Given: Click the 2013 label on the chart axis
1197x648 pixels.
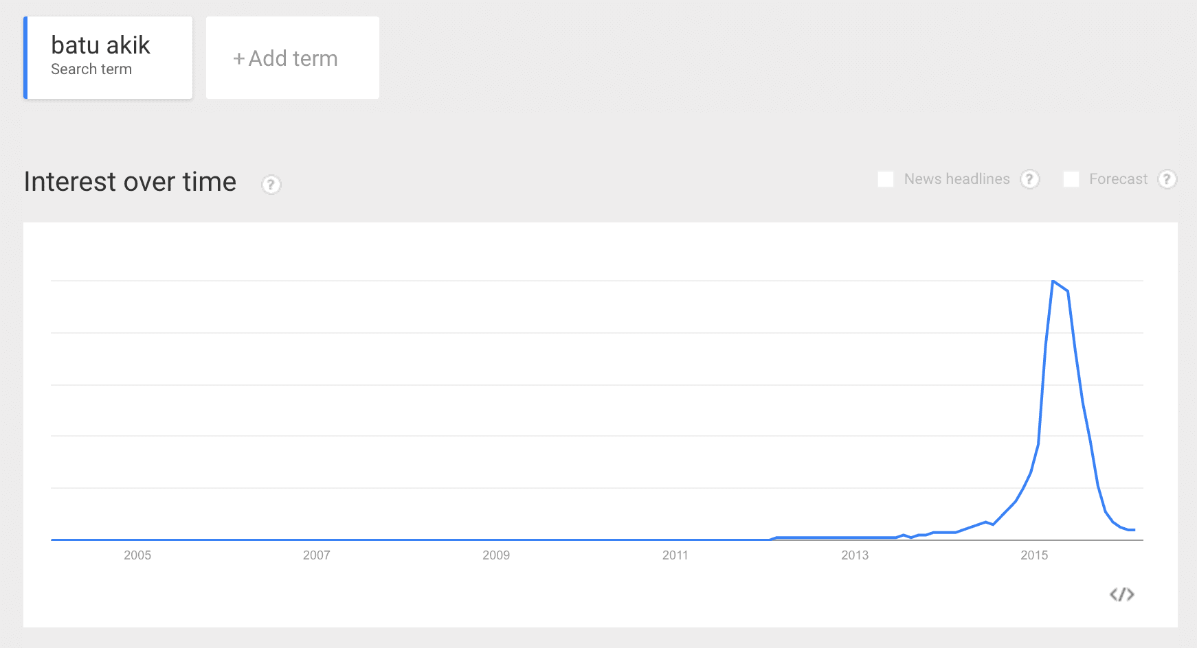Looking at the screenshot, I should (x=855, y=555).
